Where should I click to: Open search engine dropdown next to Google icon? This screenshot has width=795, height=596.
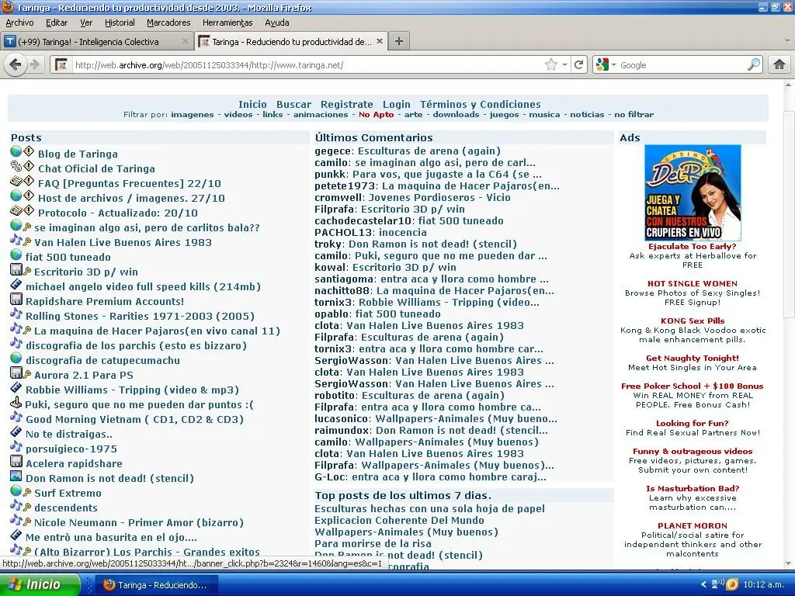613,65
